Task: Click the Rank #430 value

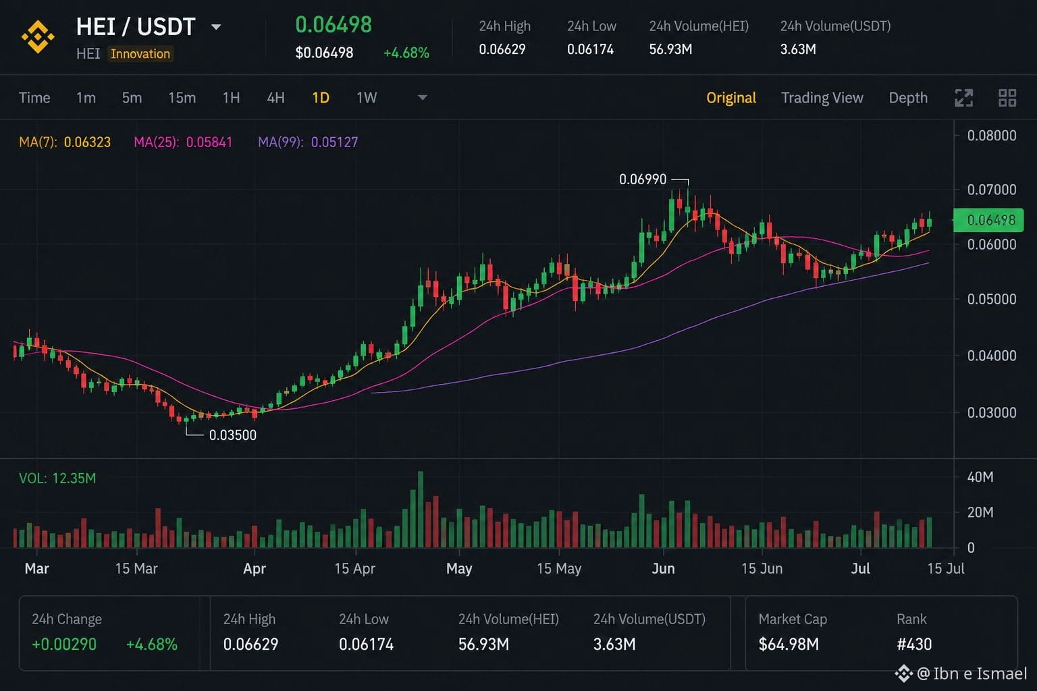Action: click(914, 644)
